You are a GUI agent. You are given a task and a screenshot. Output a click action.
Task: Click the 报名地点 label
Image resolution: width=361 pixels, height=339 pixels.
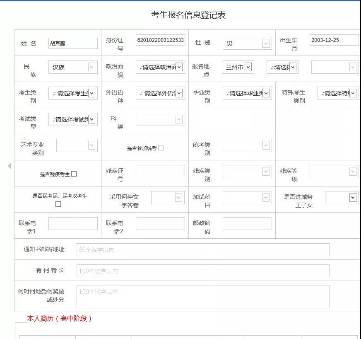tap(201, 70)
